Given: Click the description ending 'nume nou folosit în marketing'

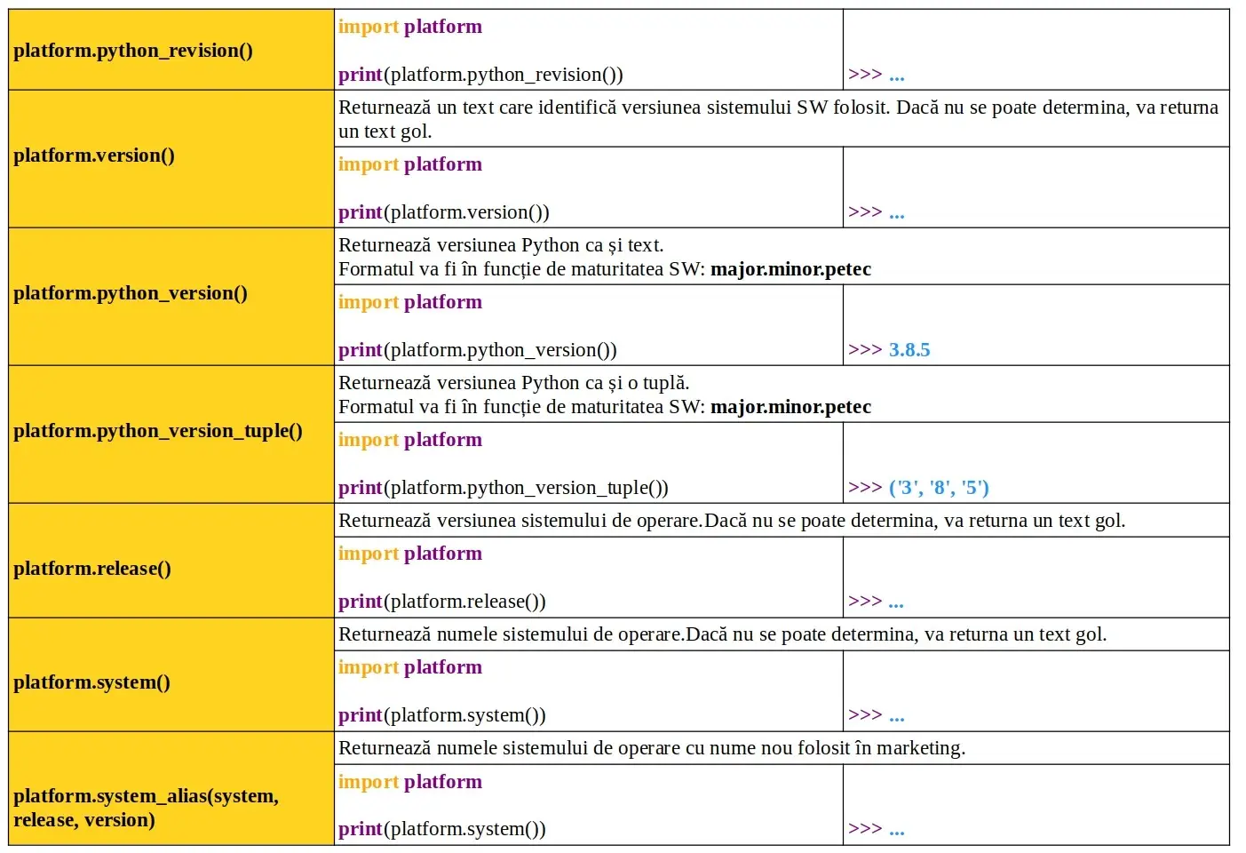Looking at the screenshot, I should click(652, 748).
